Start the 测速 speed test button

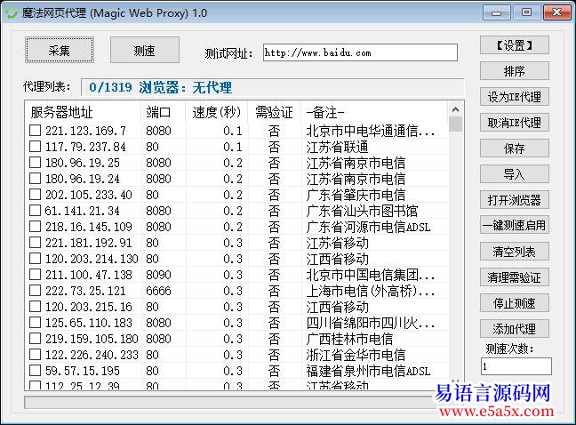pyautogui.click(x=144, y=50)
